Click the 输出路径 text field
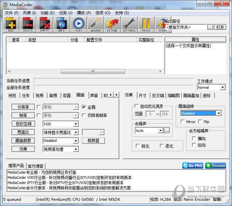Image resolution: width=232 pixels, height=206 pixels. pyautogui.click(x=186, y=27)
